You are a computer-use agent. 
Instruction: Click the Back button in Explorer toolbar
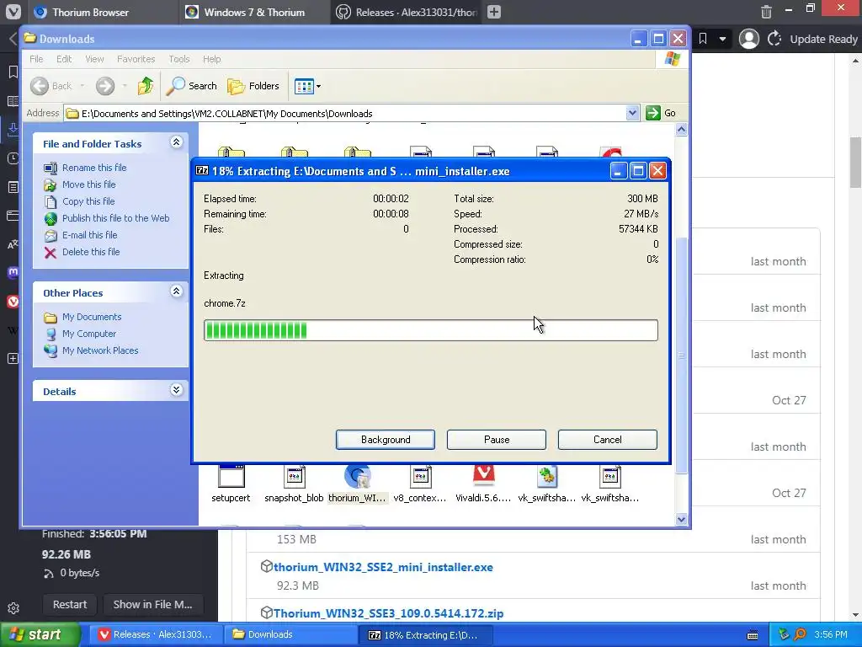click(51, 86)
